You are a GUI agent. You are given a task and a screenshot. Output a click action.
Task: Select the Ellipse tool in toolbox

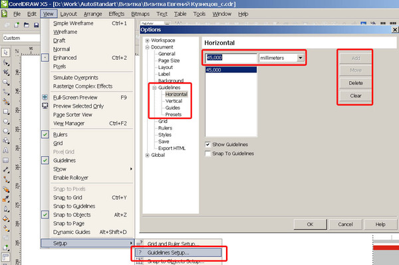point(5,122)
